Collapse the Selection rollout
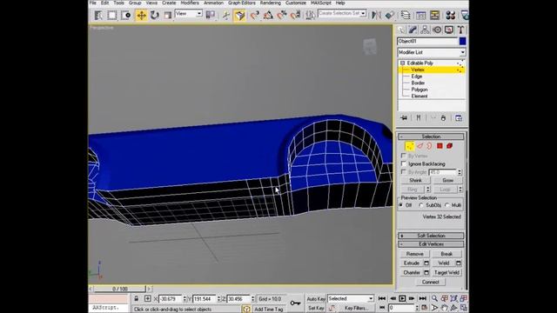 (x=431, y=137)
